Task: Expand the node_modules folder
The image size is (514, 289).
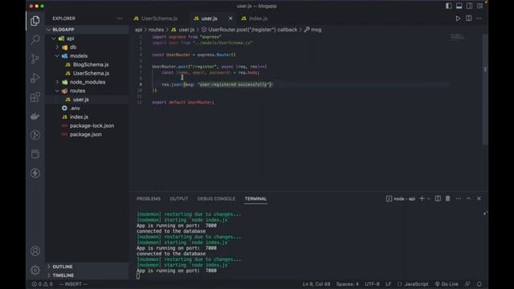Action: (87, 82)
